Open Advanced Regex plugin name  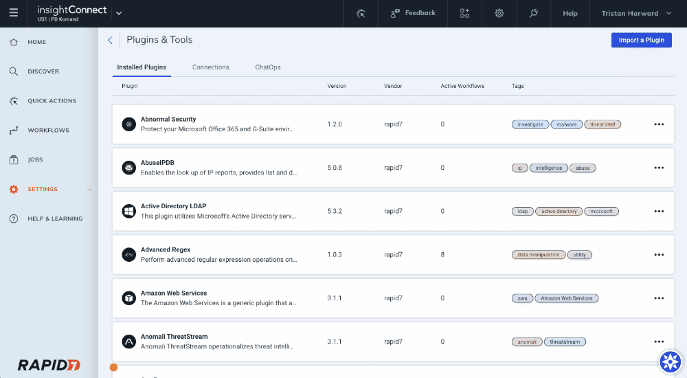[166, 249]
